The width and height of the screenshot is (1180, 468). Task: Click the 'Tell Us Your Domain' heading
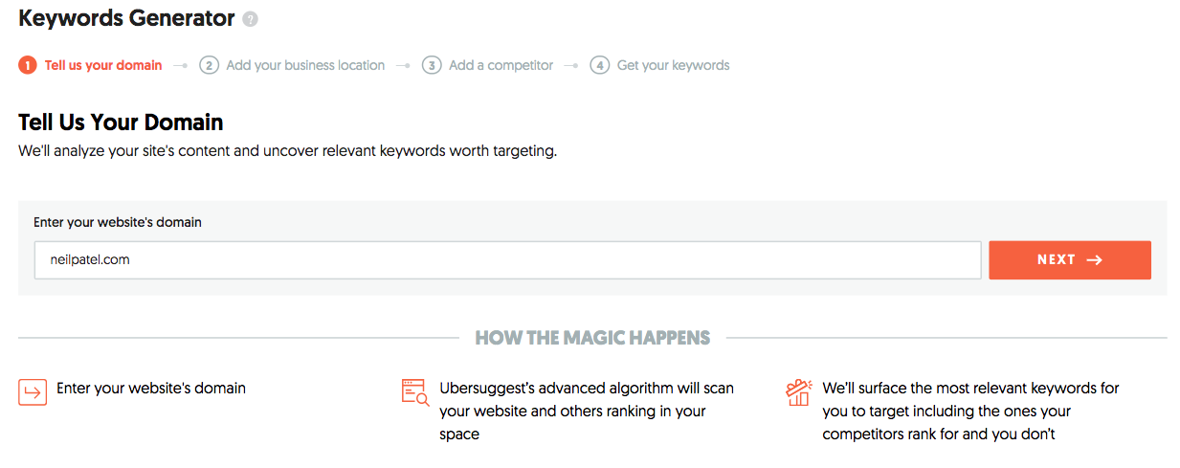click(121, 122)
